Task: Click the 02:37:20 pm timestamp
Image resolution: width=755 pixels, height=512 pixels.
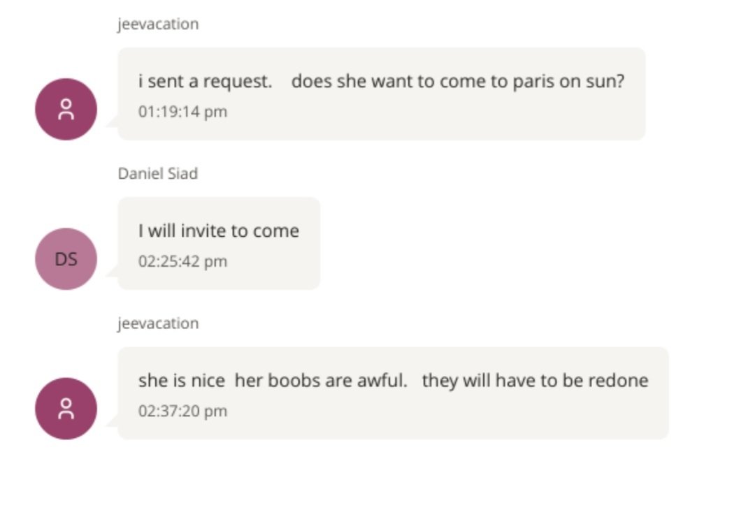Action: (x=182, y=411)
